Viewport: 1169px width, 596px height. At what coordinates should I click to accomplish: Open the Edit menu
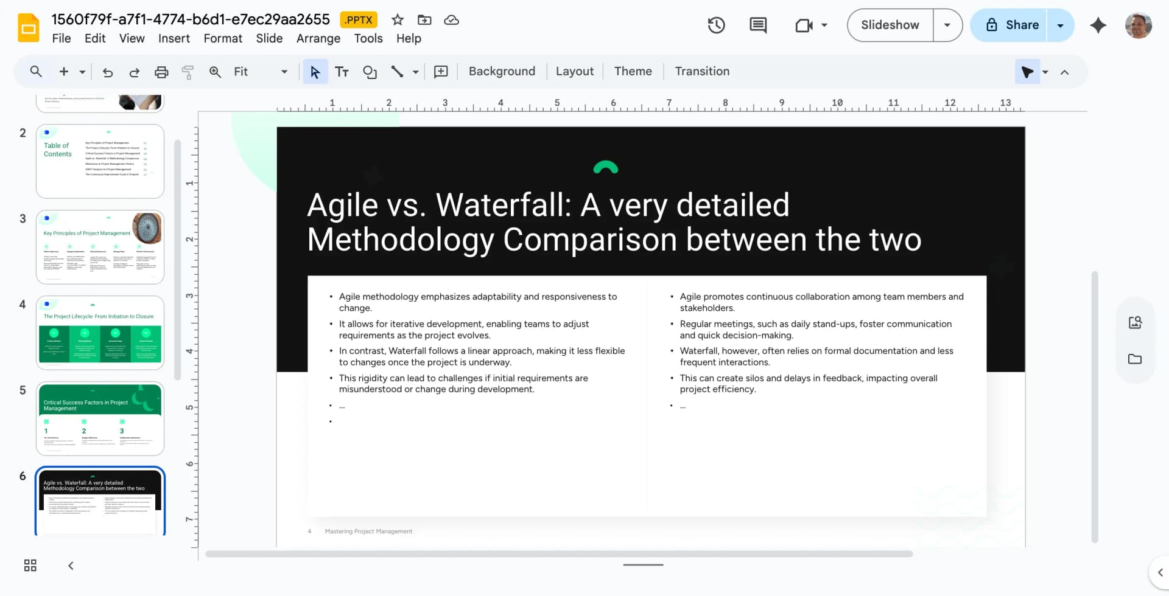point(95,38)
